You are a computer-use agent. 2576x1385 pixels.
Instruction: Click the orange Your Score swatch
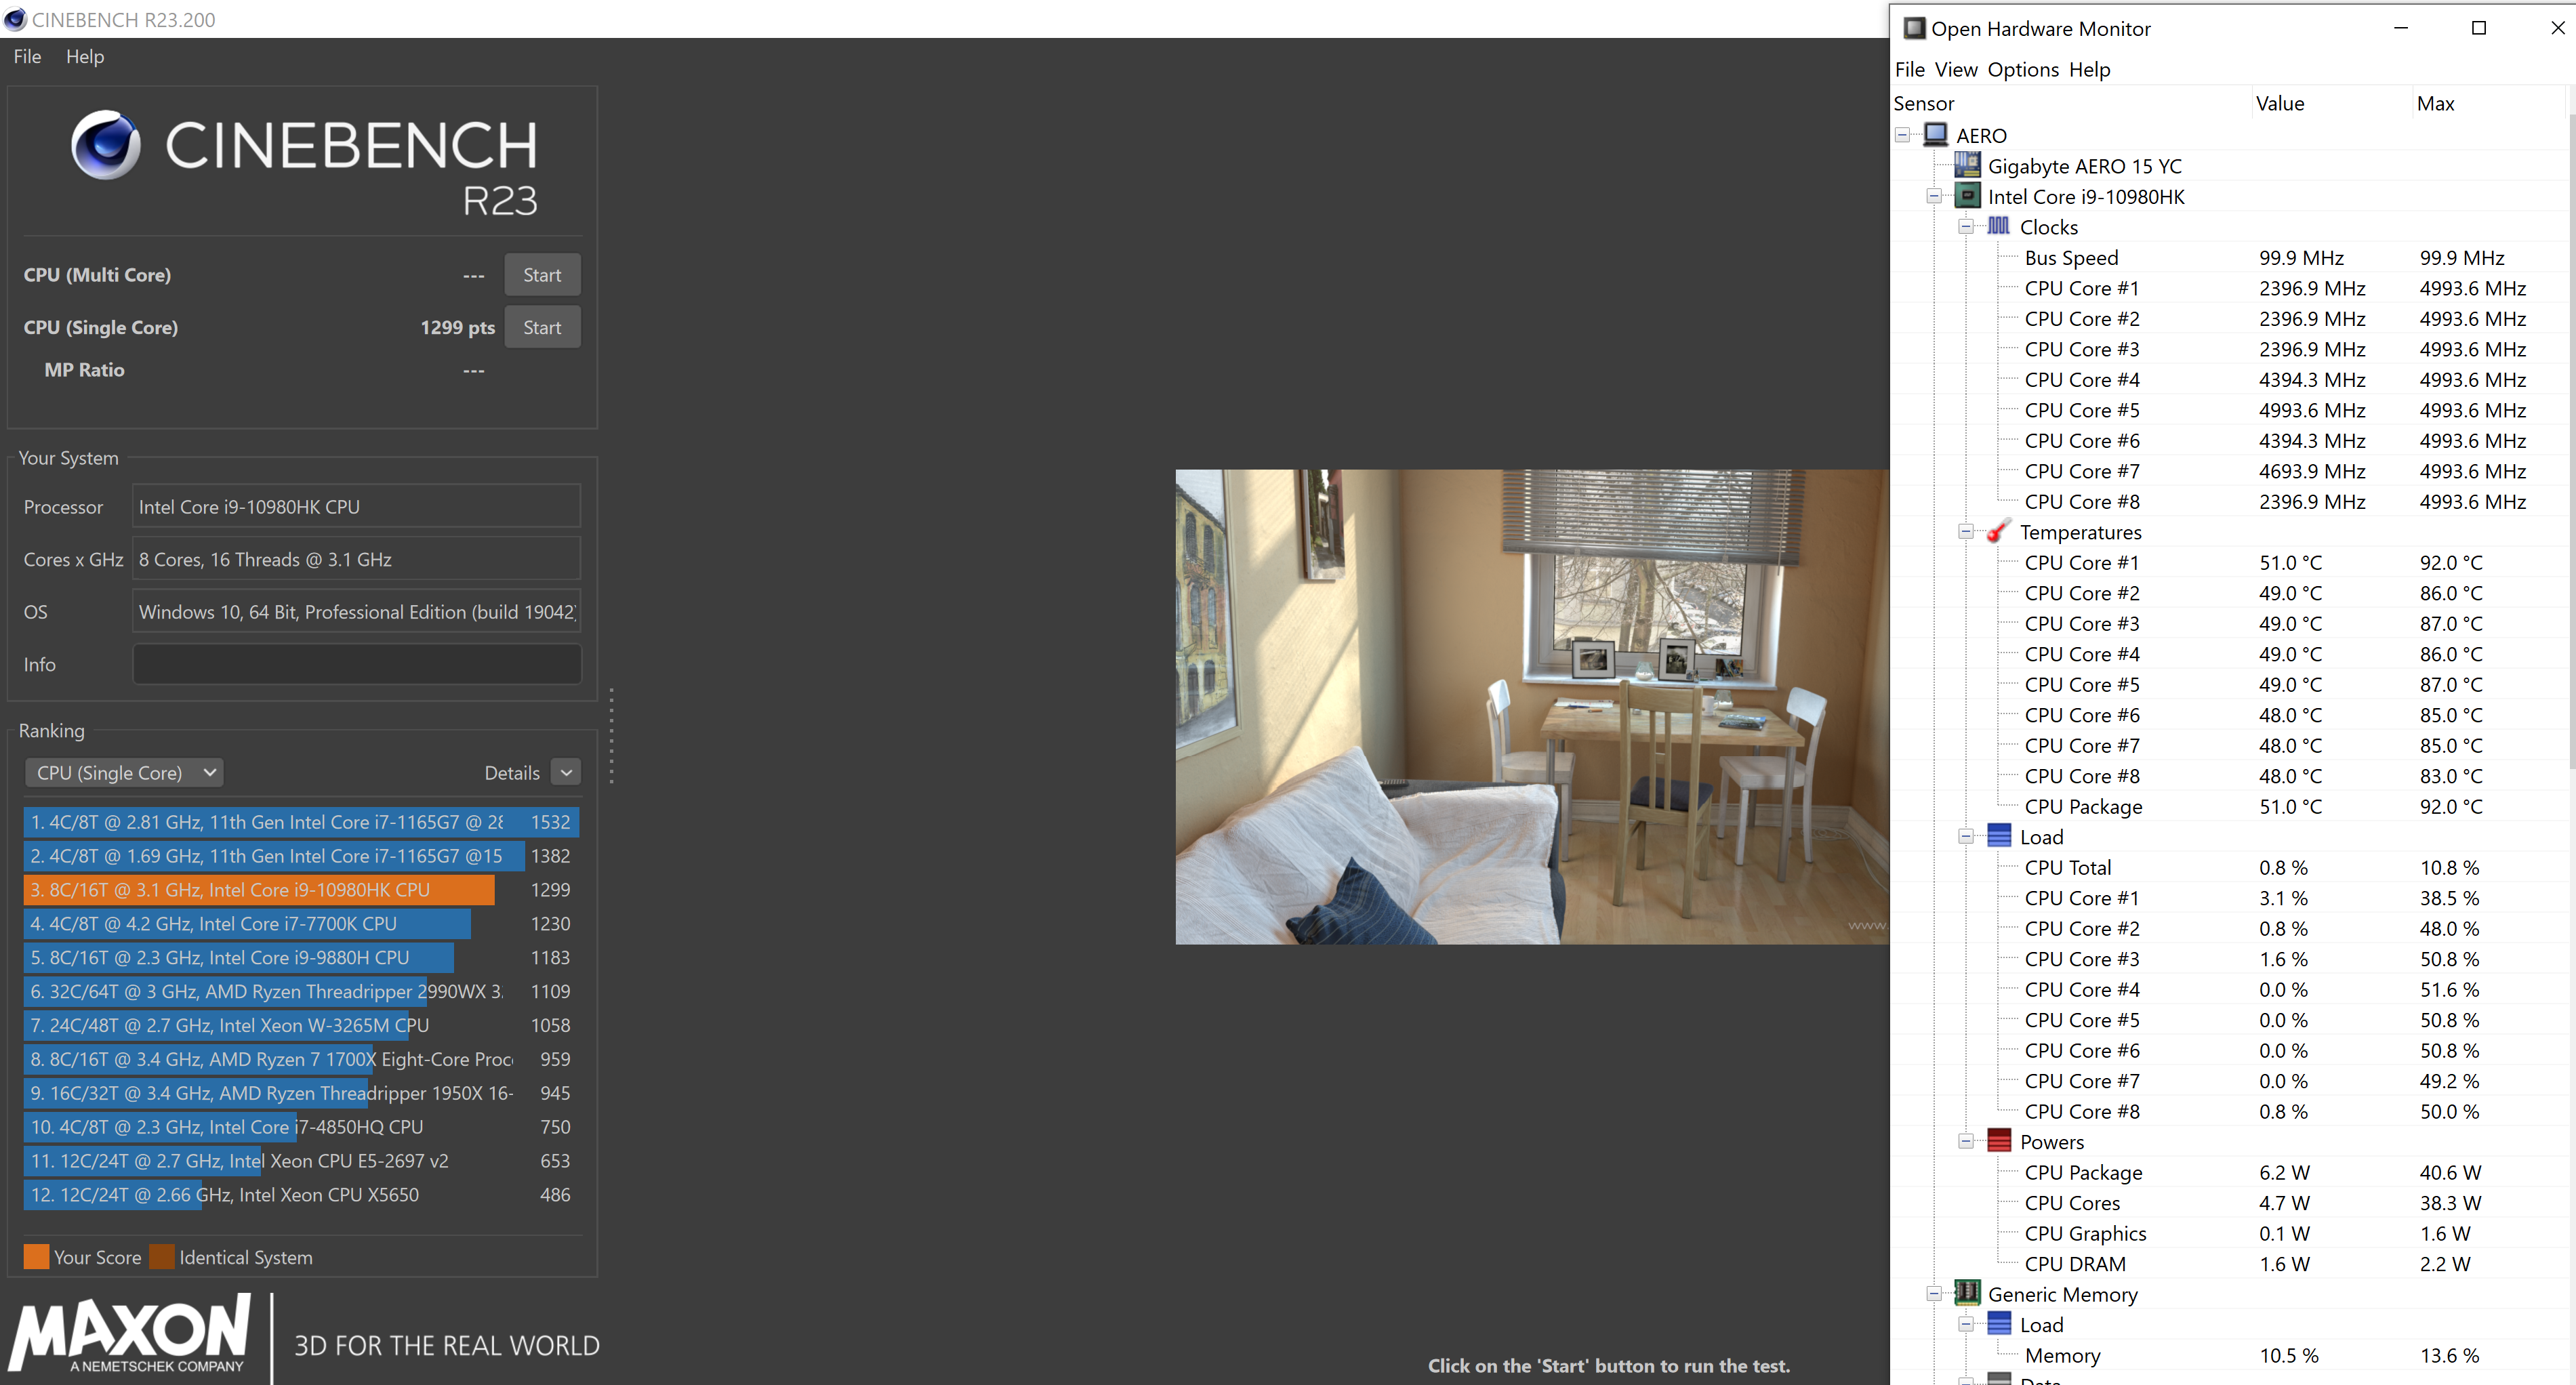[x=36, y=1257]
